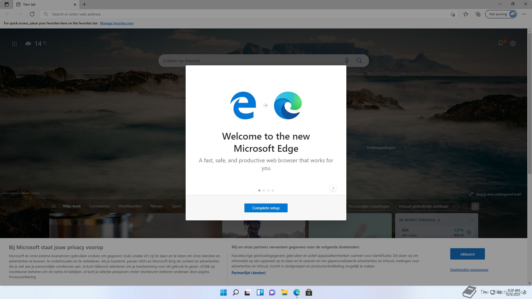This screenshot has width=532, height=299.
Task: Go to next welcome slide arrow
Action: (x=333, y=188)
